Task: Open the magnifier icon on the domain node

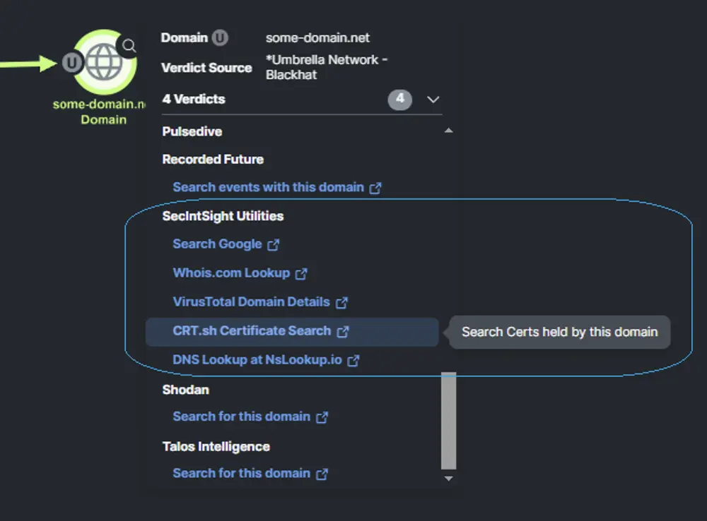Action: [128, 45]
